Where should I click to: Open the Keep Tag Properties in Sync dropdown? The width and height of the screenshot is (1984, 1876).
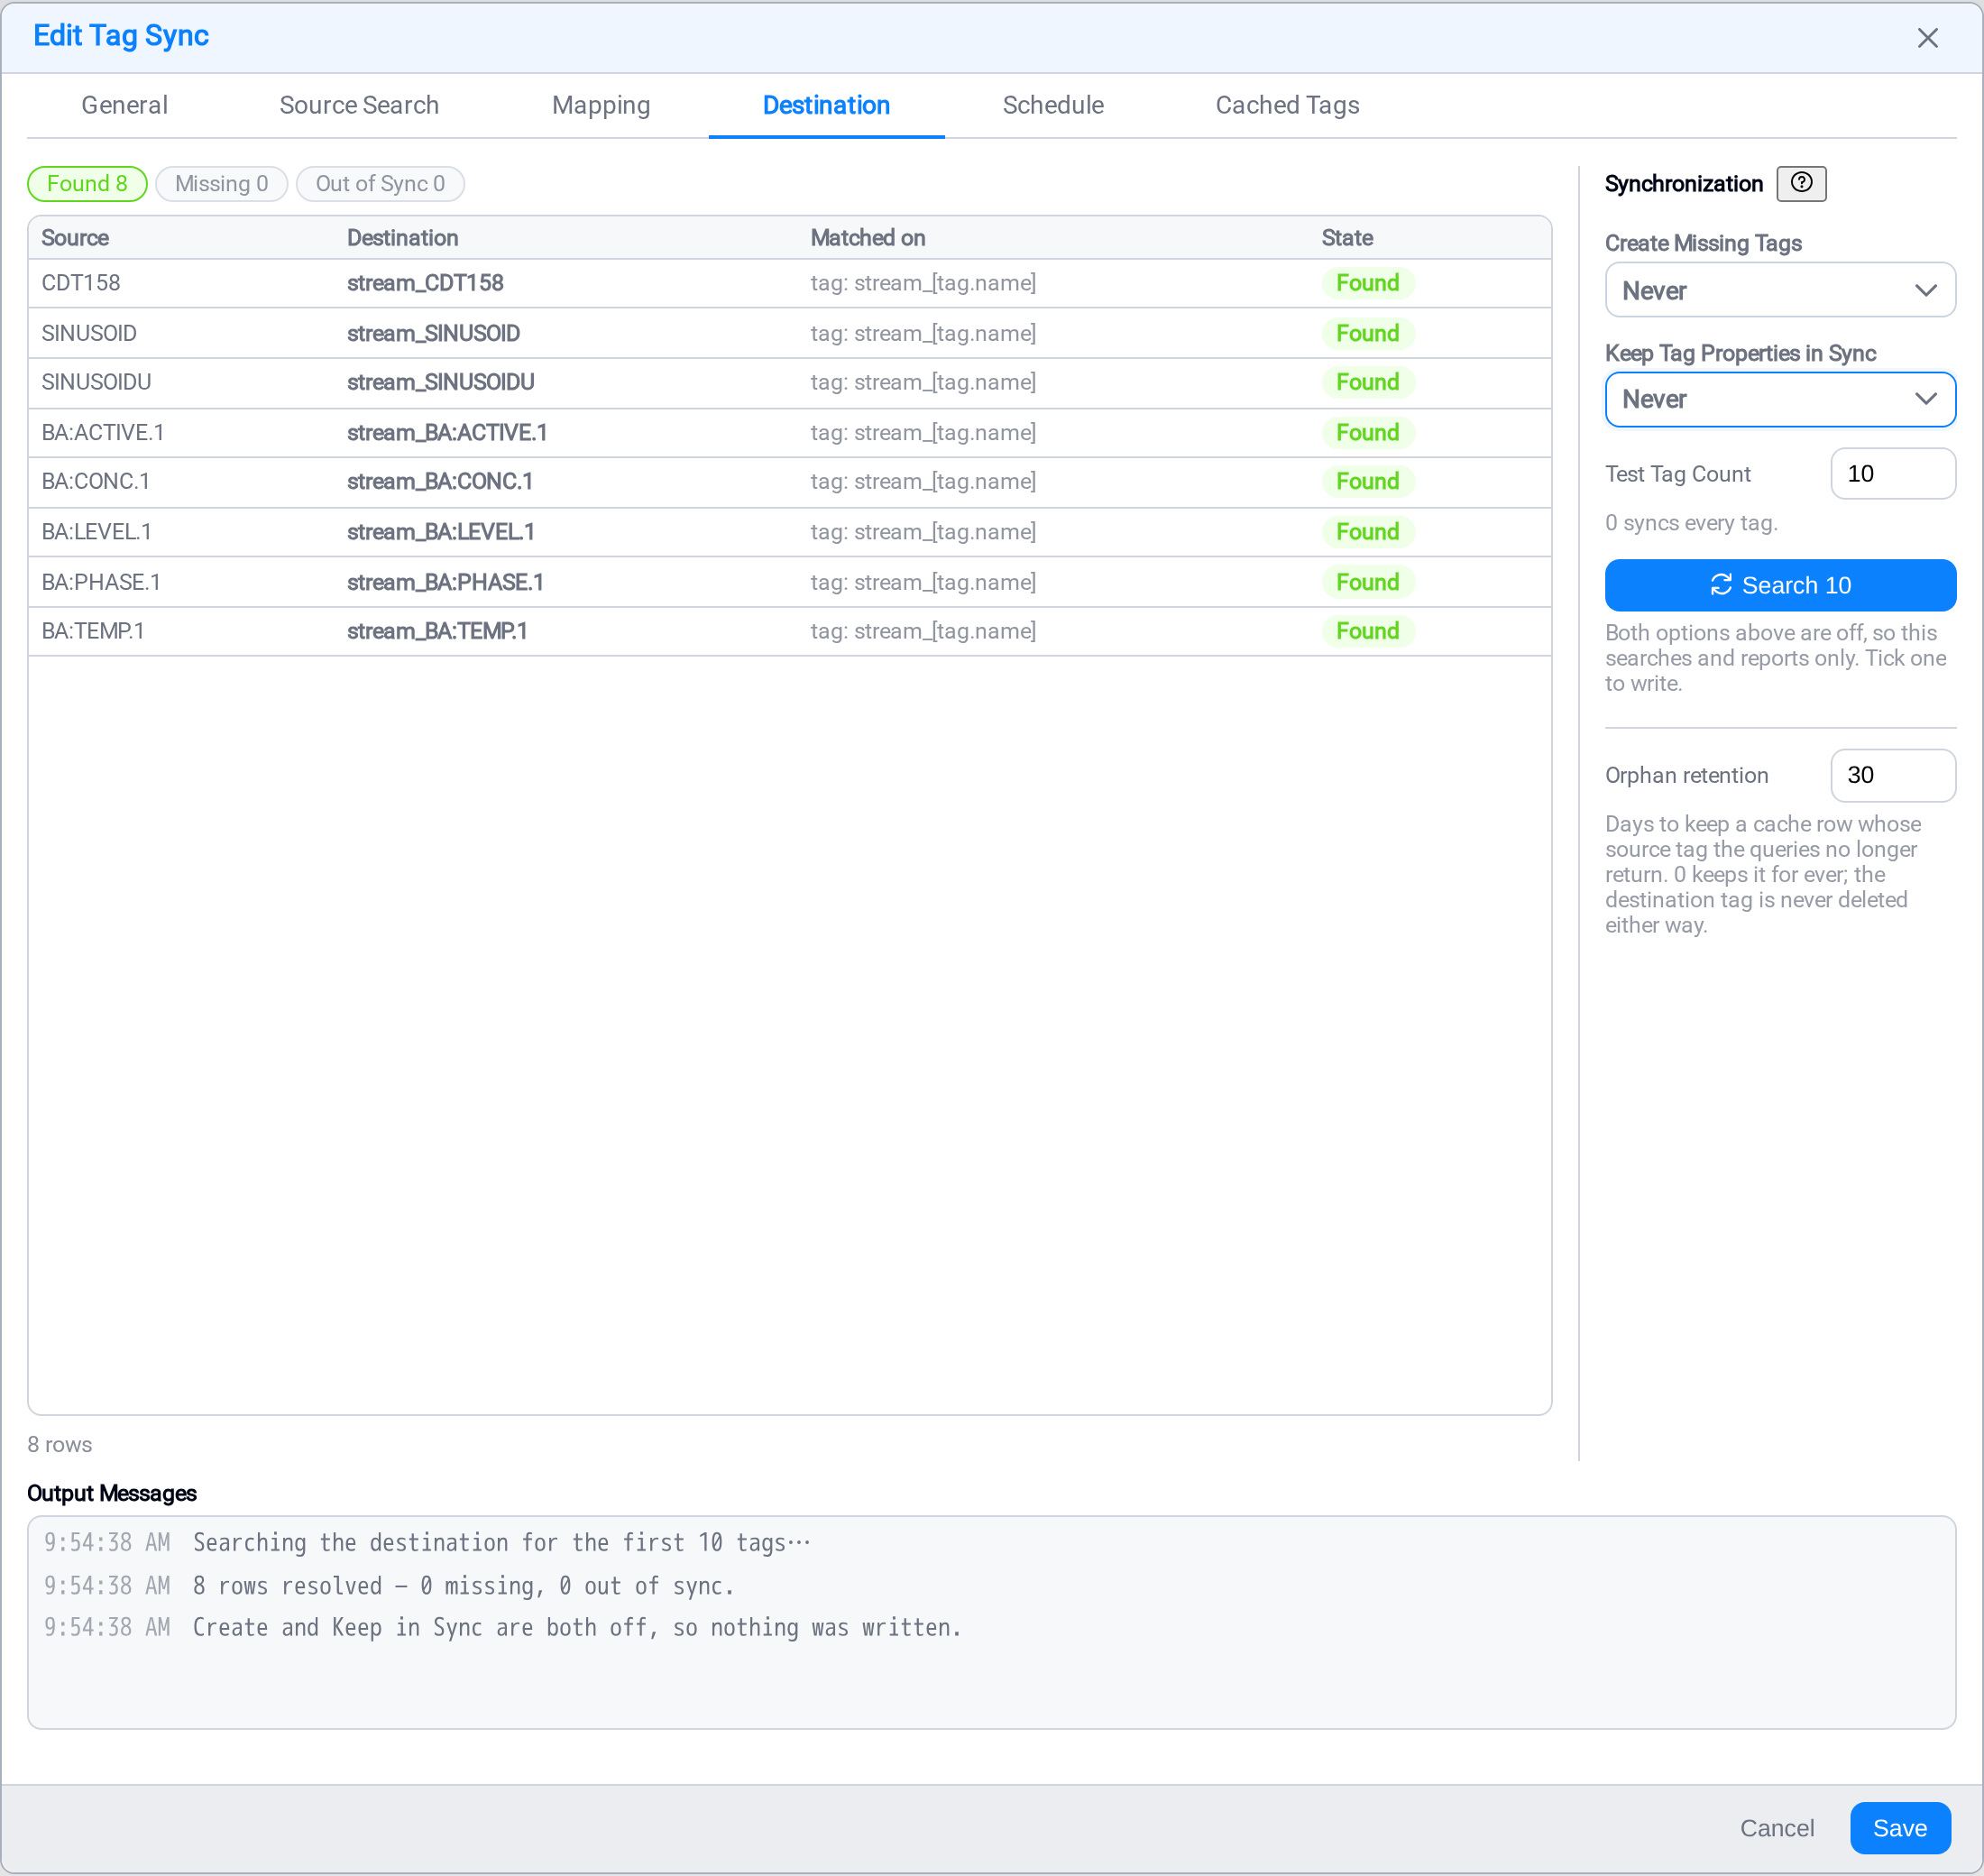click(1779, 399)
